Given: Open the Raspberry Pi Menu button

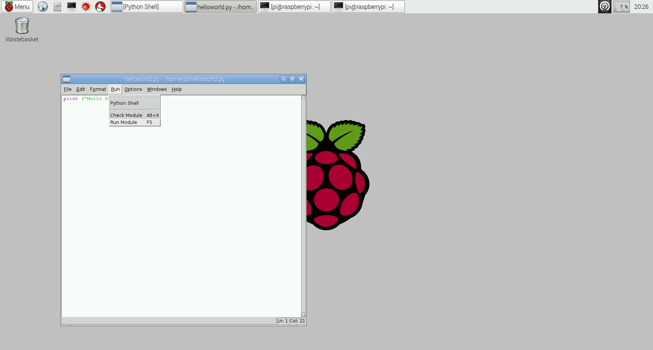Looking at the screenshot, I should click(x=17, y=7).
